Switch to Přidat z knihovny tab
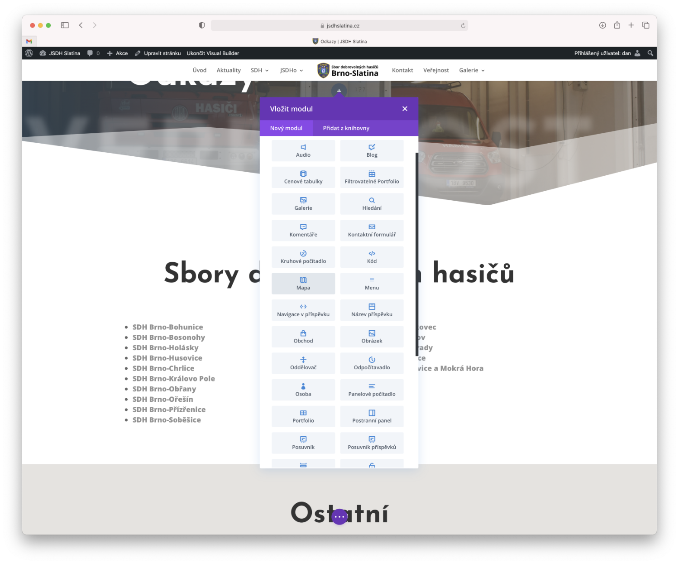Viewport: 679px width, 564px height. point(346,128)
